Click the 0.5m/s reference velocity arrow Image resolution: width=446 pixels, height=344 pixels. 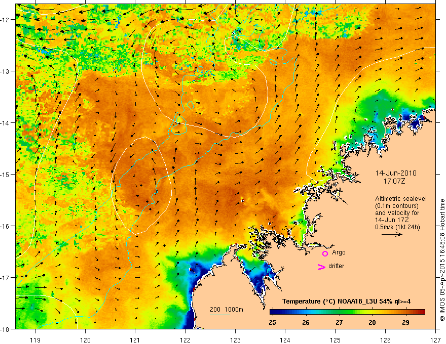tap(392, 234)
